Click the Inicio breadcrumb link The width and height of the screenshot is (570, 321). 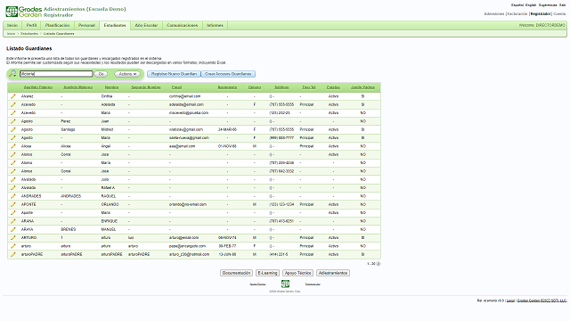(12, 34)
